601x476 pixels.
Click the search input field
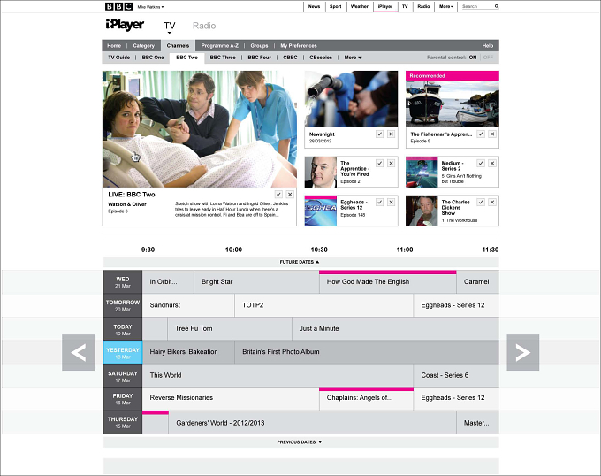(477, 6)
